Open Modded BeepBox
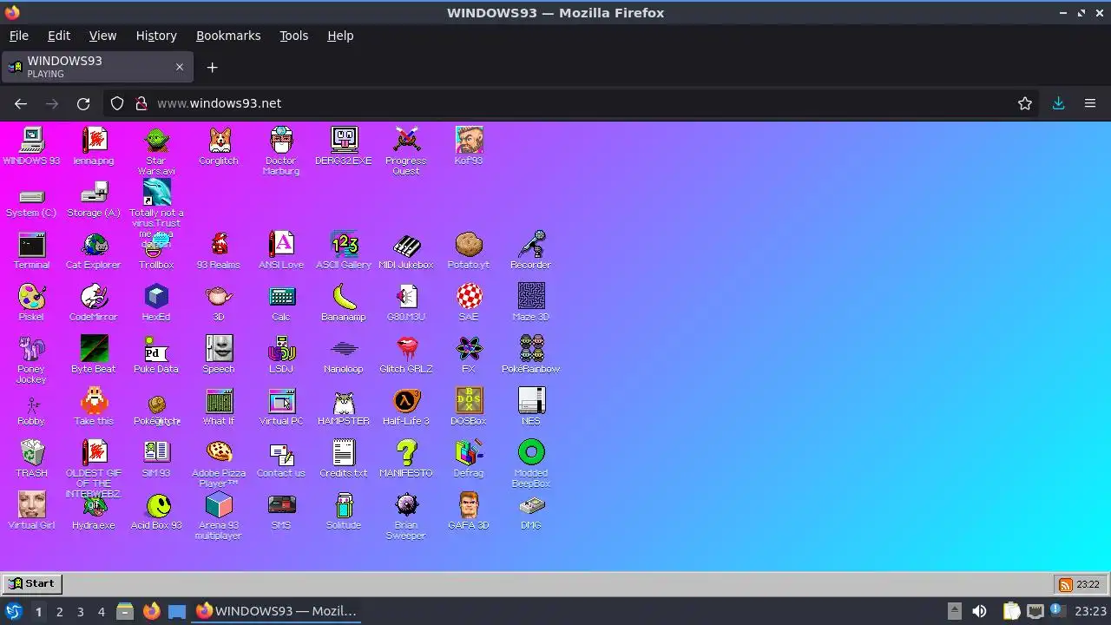The width and height of the screenshot is (1111, 625). 531,464
